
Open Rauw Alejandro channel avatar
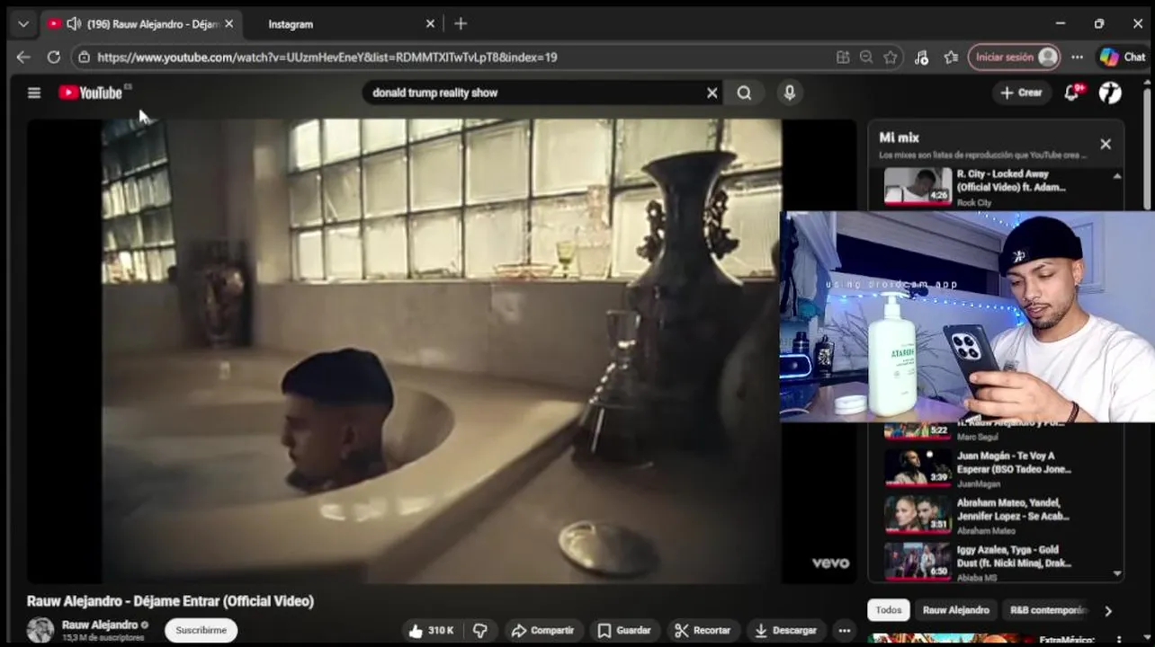pyautogui.click(x=40, y=630)
